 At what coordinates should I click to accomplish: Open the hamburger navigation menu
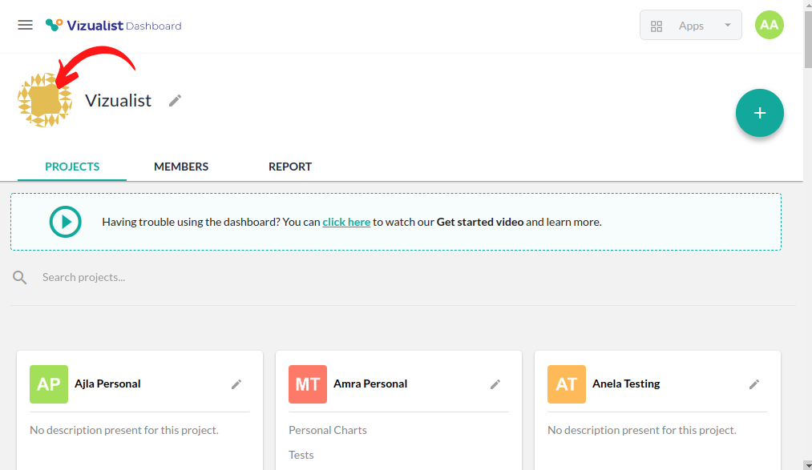(25, 25)
